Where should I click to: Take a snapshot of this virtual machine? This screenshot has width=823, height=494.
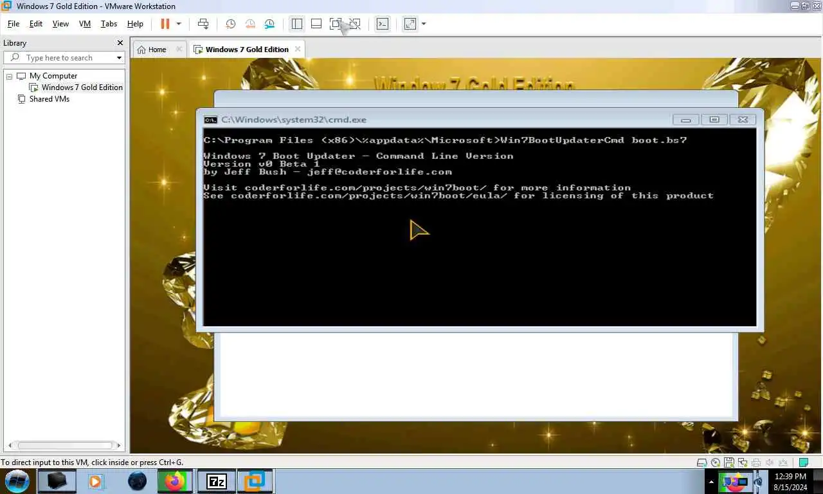[x=230, y=24]
